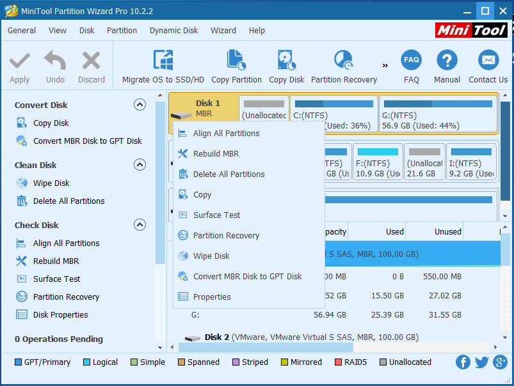Open the Partition menu

[x=122, y=31]
